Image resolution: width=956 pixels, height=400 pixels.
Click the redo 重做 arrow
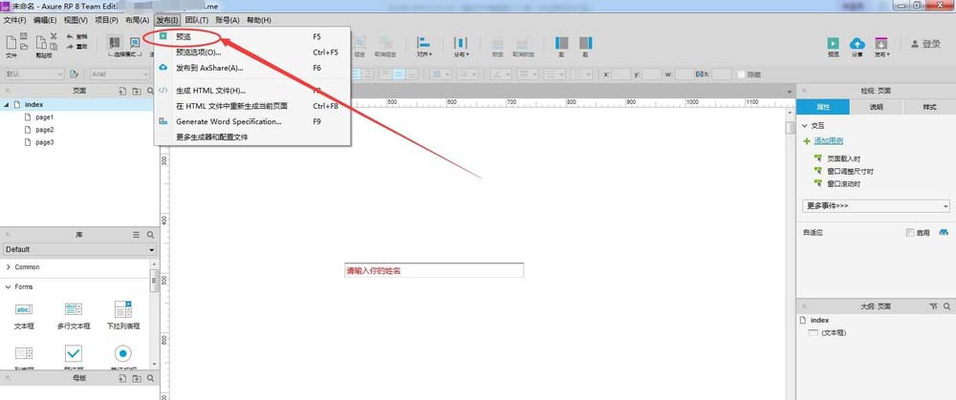[x=76, y=46]
